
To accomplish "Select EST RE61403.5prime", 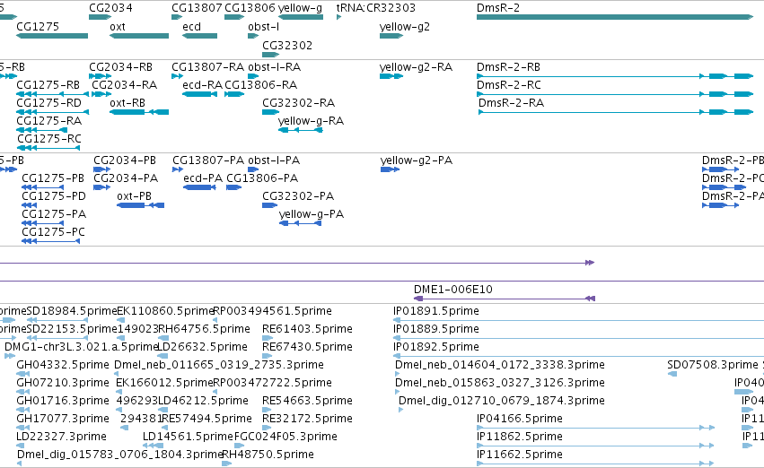I will [269, 338].
